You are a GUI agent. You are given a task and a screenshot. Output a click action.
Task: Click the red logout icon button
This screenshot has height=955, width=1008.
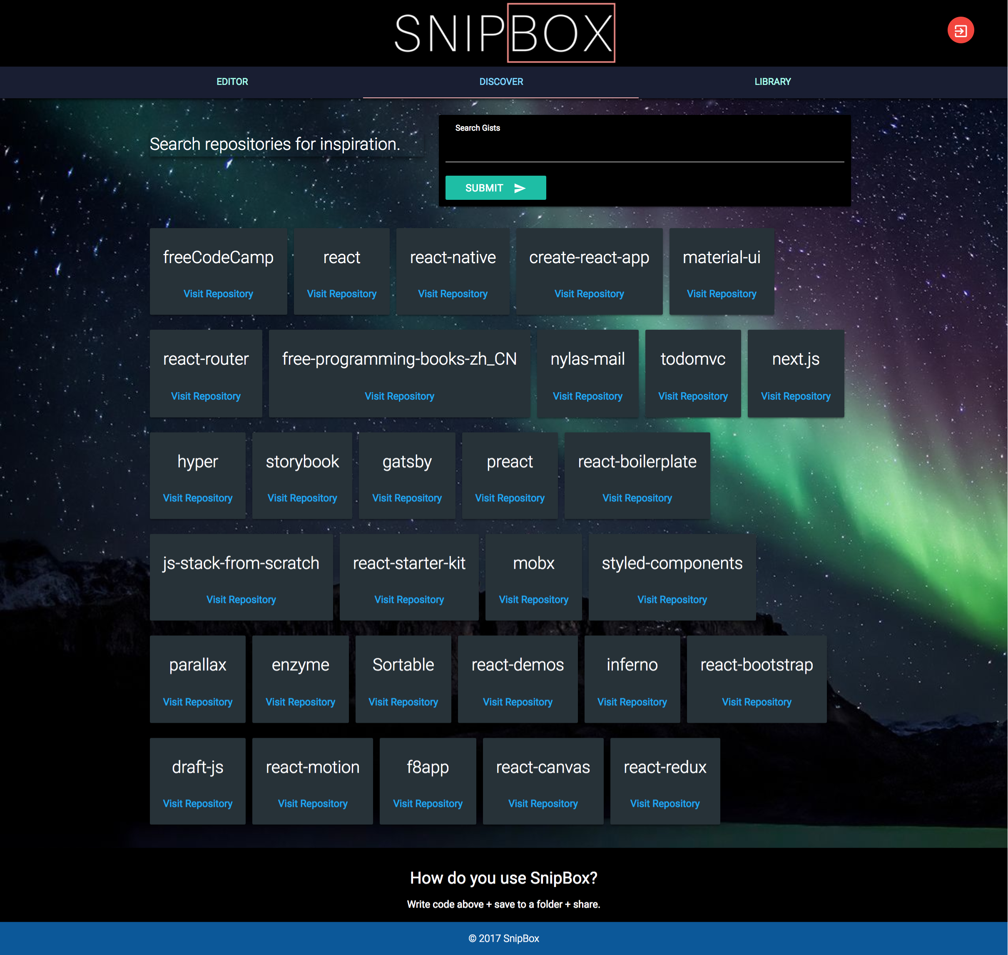pos(960,31)
